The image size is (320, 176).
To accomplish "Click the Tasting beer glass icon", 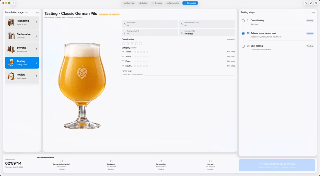I will coord(11,63).
